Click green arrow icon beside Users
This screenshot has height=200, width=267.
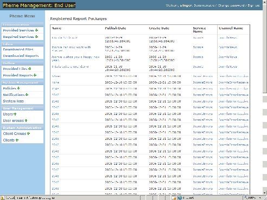pyautogui.click(x=15, y=114)
